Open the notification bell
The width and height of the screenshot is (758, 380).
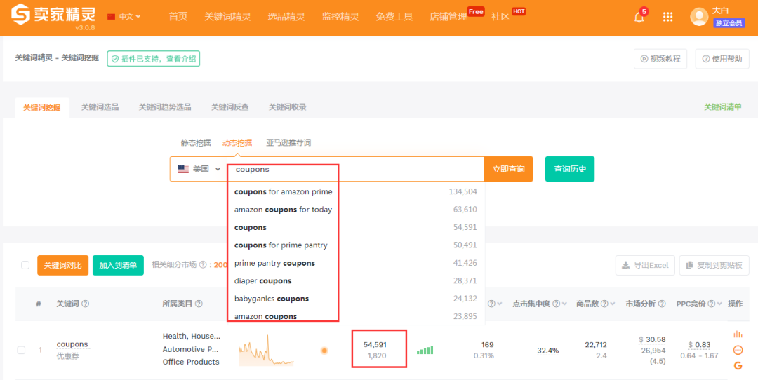[x=639, y=18]
